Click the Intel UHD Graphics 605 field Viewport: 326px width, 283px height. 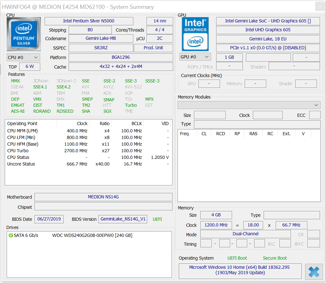tap(268, 30)
